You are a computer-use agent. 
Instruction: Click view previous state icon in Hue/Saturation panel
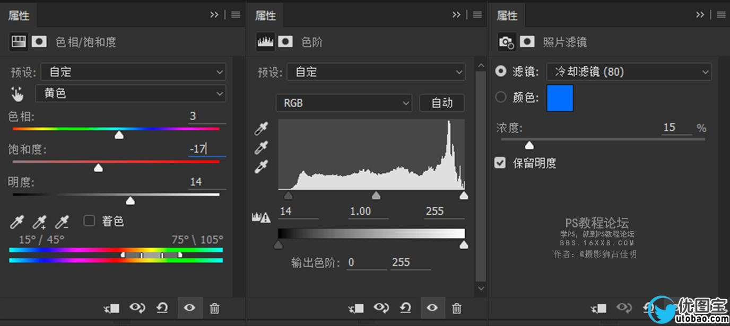click(x=137, y=308)
